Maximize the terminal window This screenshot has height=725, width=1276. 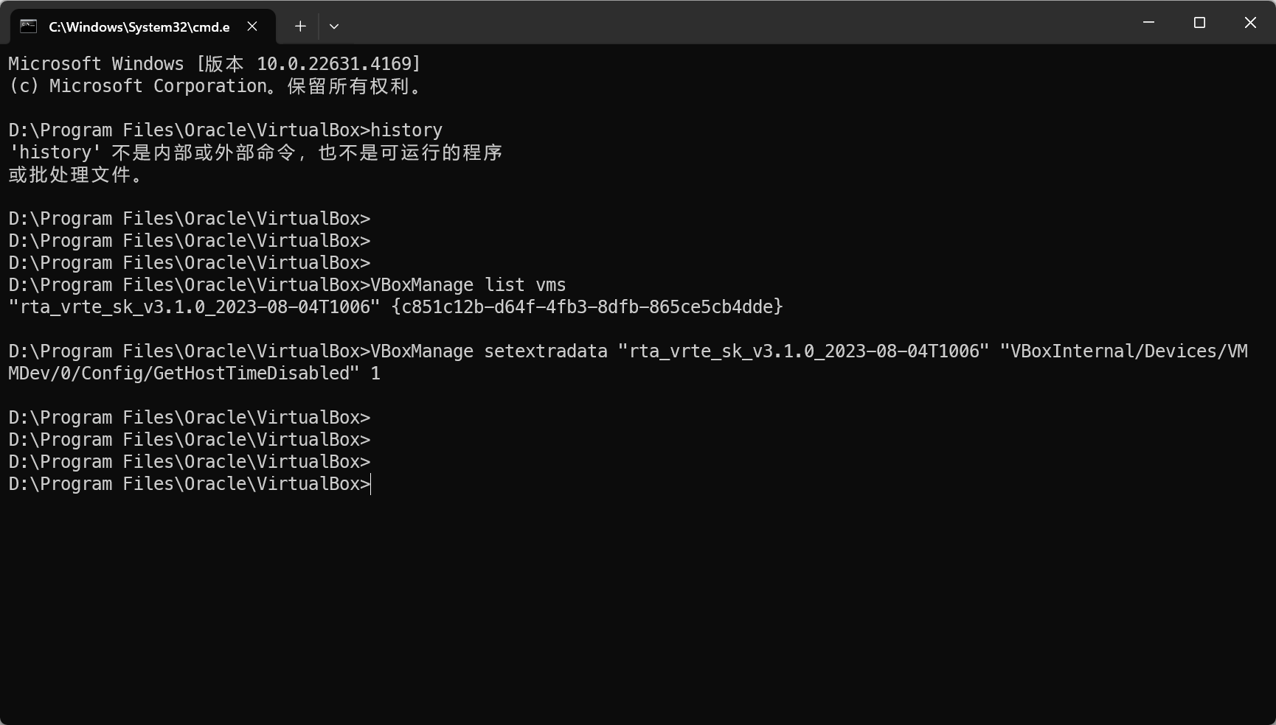click(x=1199, y=23)
